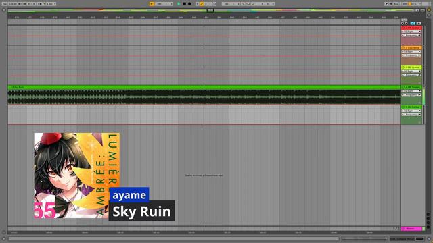
Task: Click the bottom-left info view circle
Action: point(3,238)
